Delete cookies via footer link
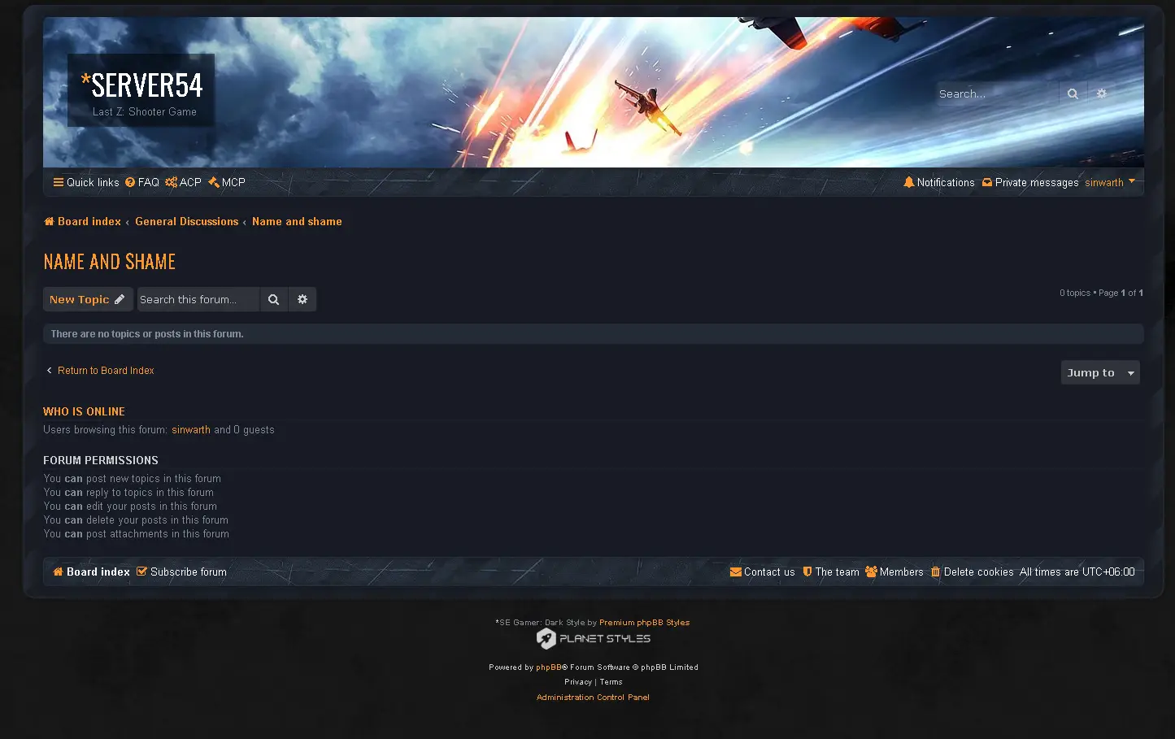Image resolution: width=1175 pixels, height=739 pixels. 973,572
